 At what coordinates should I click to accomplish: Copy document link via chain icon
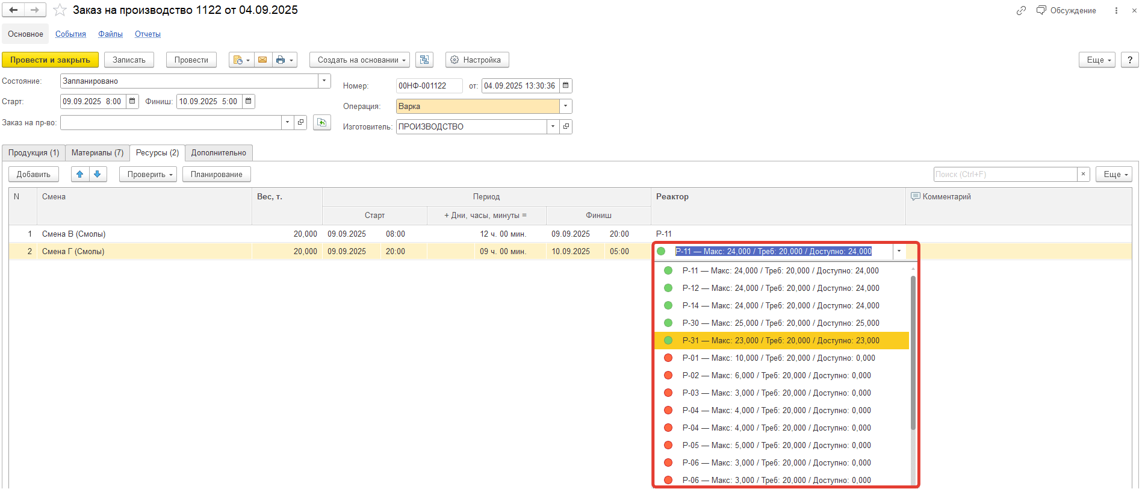tap(1021, 11)
